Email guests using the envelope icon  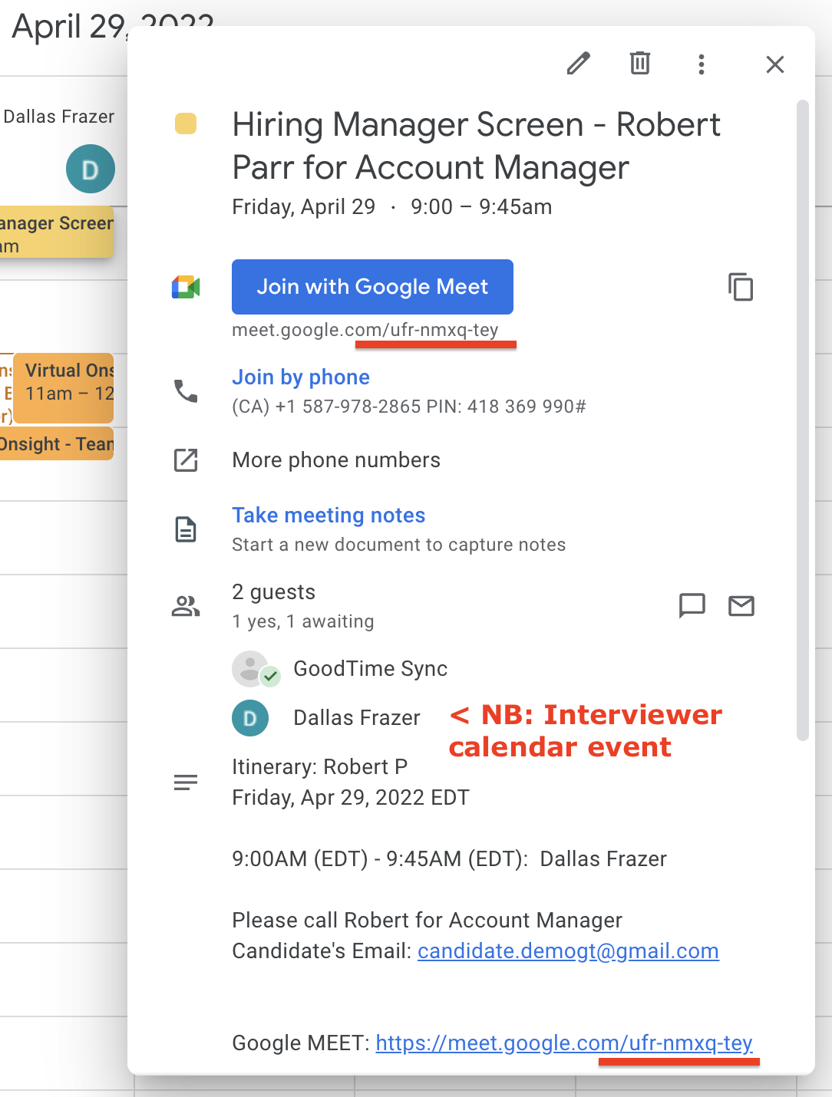coord(741,606)
